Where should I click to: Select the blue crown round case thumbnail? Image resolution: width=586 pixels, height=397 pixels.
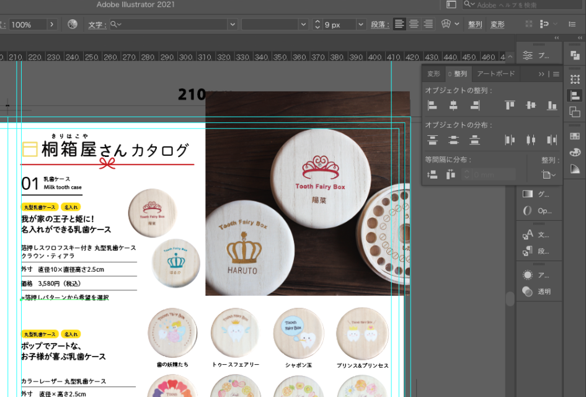click(175, 263)
